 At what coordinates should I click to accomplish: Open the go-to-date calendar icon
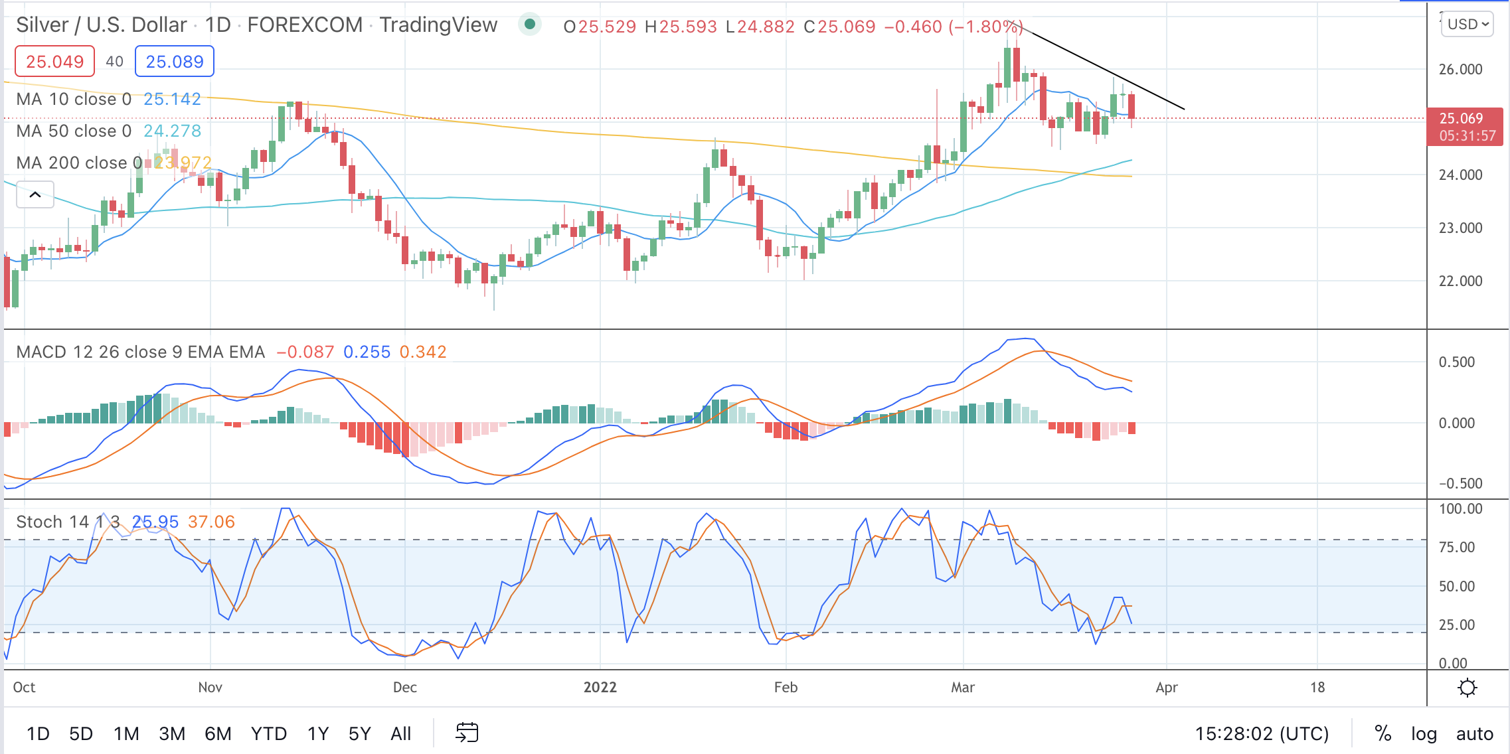[467, 733]
